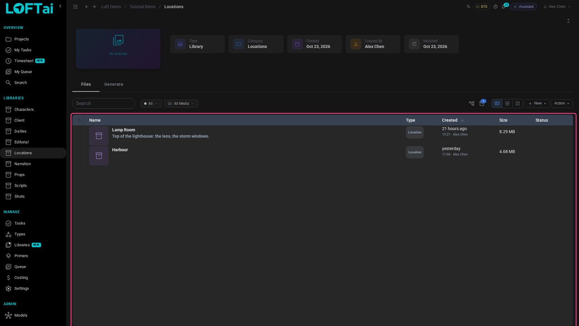
Task: Click the Location type tag for Harbour
Action: 415,152
